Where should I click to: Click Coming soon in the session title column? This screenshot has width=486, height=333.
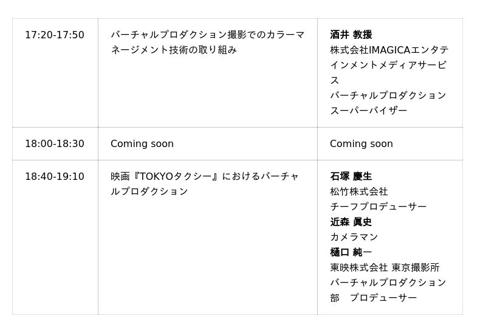[142, 144]
